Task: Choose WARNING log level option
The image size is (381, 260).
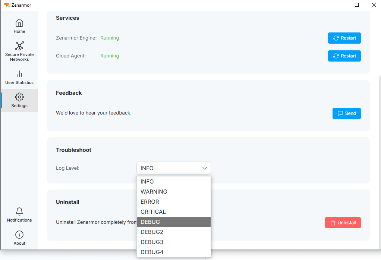Action: (173, 192)
